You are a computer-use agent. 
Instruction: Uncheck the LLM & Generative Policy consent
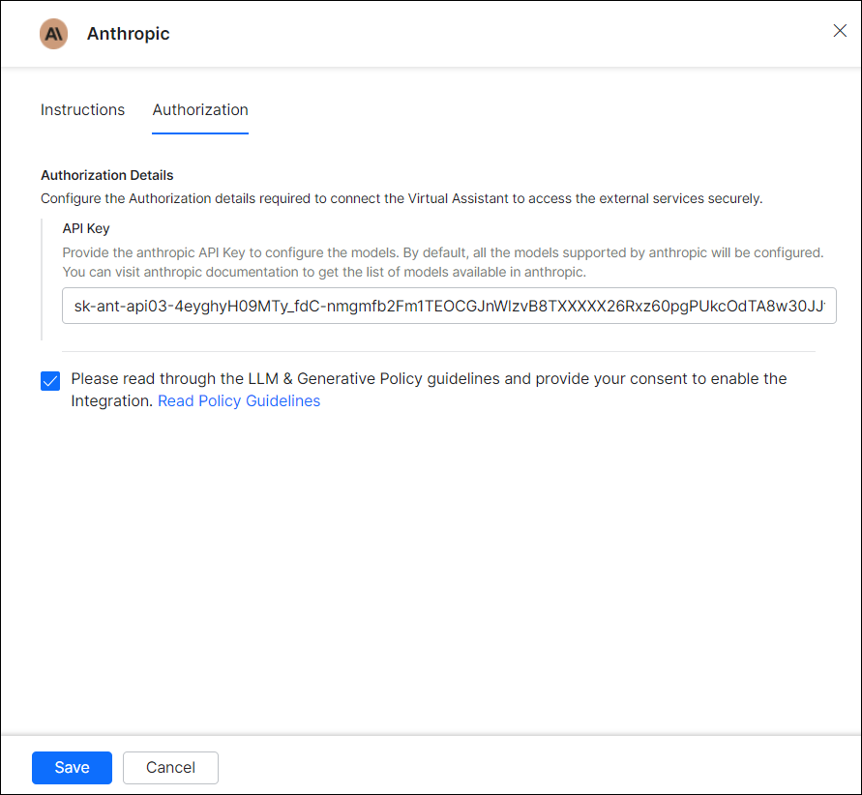coord(49,381)
